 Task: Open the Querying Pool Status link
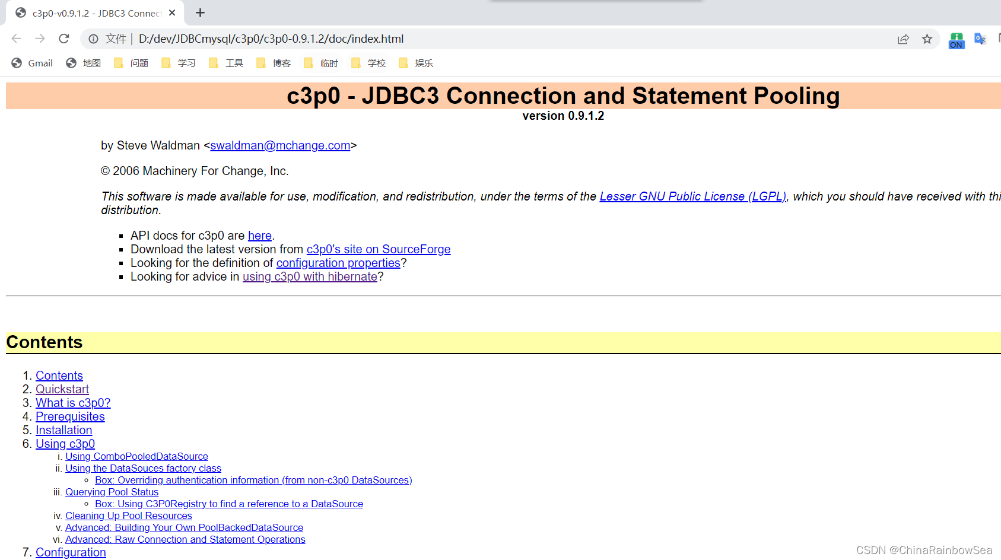point(112,492)
